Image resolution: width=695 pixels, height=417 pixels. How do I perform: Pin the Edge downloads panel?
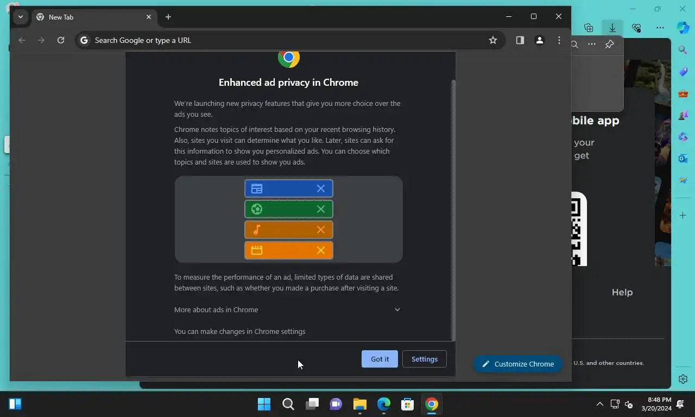pyautogui.click(x=609, y=45)
